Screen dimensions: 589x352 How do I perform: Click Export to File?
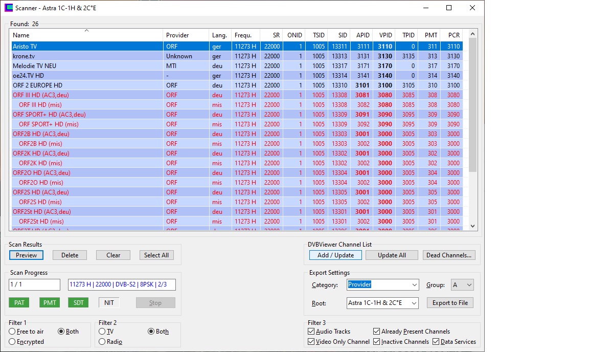(x=450, y=303)
